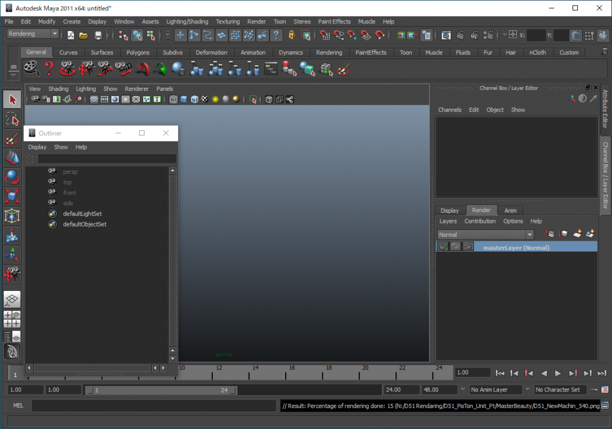Switch to single perspective view layout
The height and width of the screenshot is (429, 612).
click(x=12, y=299)
